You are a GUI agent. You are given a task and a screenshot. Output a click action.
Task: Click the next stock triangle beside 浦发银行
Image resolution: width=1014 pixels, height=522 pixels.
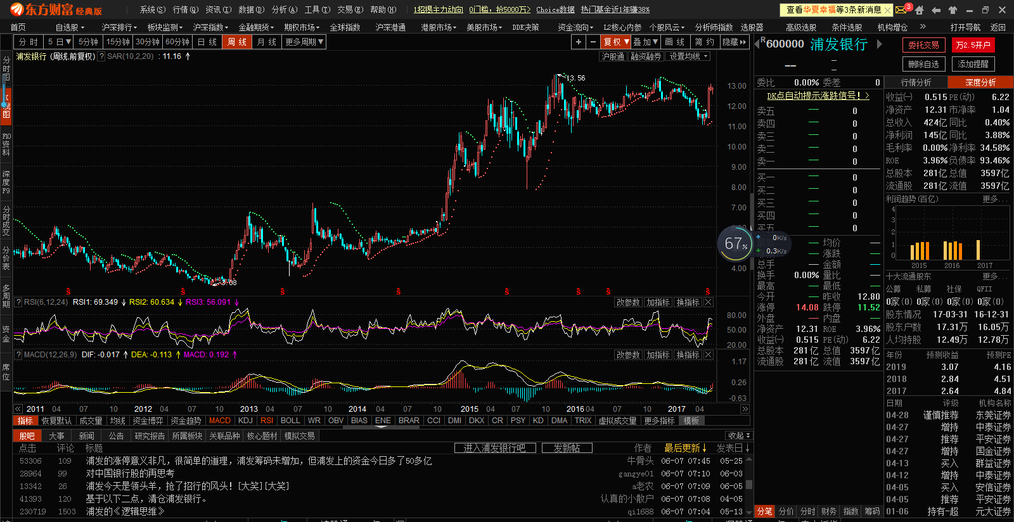coord(880,44)
